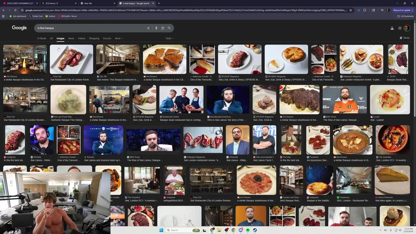This screenshot has height=234, width=416.
Task: Open Luxeat 'Ibai - Luxeat' image
Action: click(390, 100)
